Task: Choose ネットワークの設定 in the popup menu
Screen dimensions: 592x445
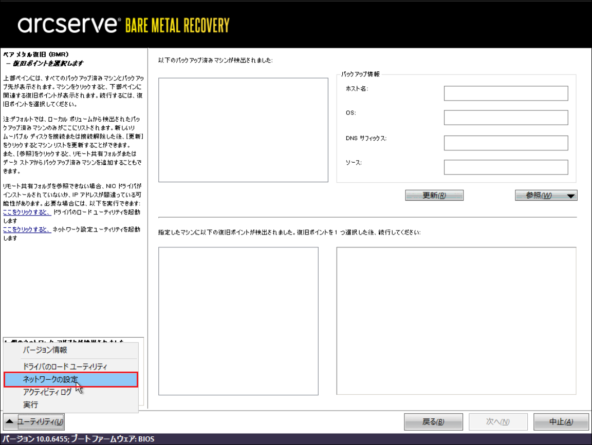Action: (50, 379)
